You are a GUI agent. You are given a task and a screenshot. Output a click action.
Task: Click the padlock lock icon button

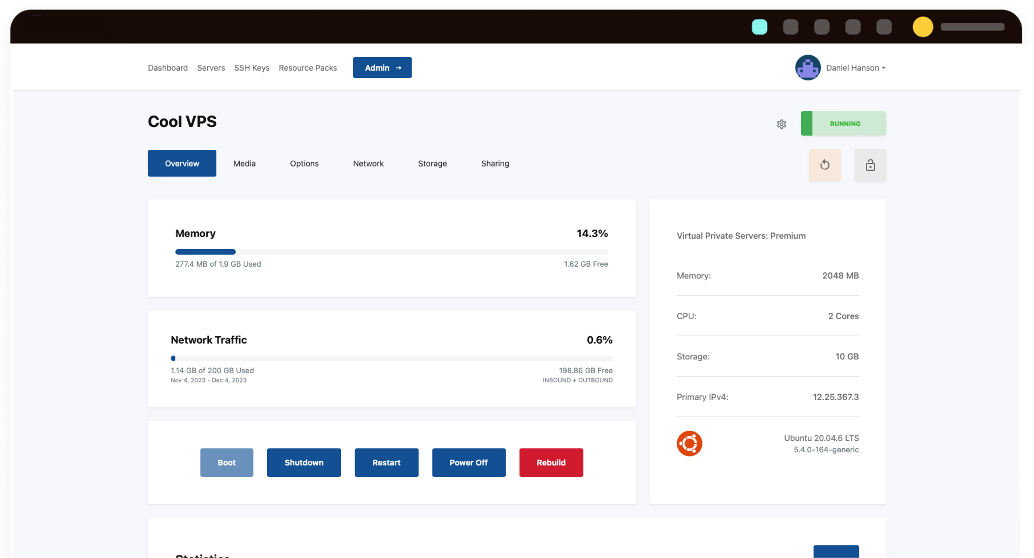(870, 165)
